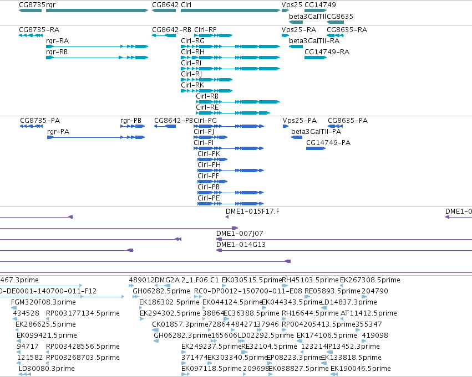This screenshot has height=377, width=472.
Task: Click the CG8642-RB transcript label
Action: click(x=171, y=30)
